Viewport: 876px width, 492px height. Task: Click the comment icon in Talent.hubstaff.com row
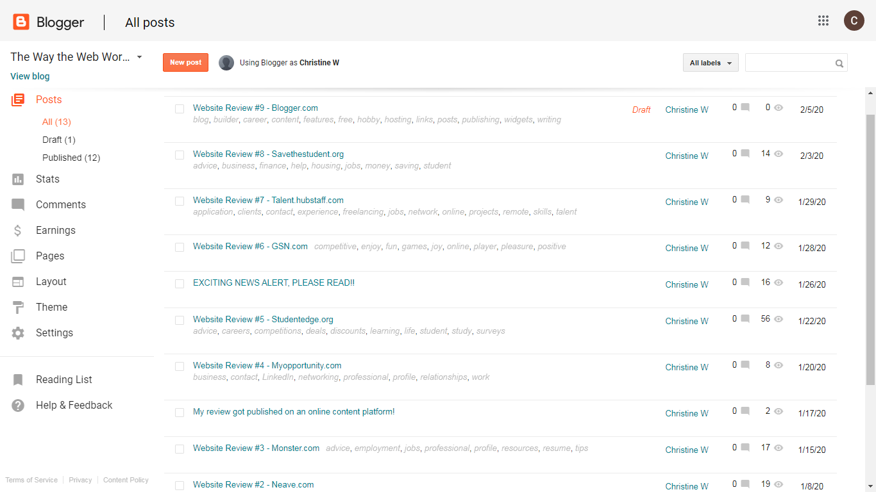coord(745,200)
